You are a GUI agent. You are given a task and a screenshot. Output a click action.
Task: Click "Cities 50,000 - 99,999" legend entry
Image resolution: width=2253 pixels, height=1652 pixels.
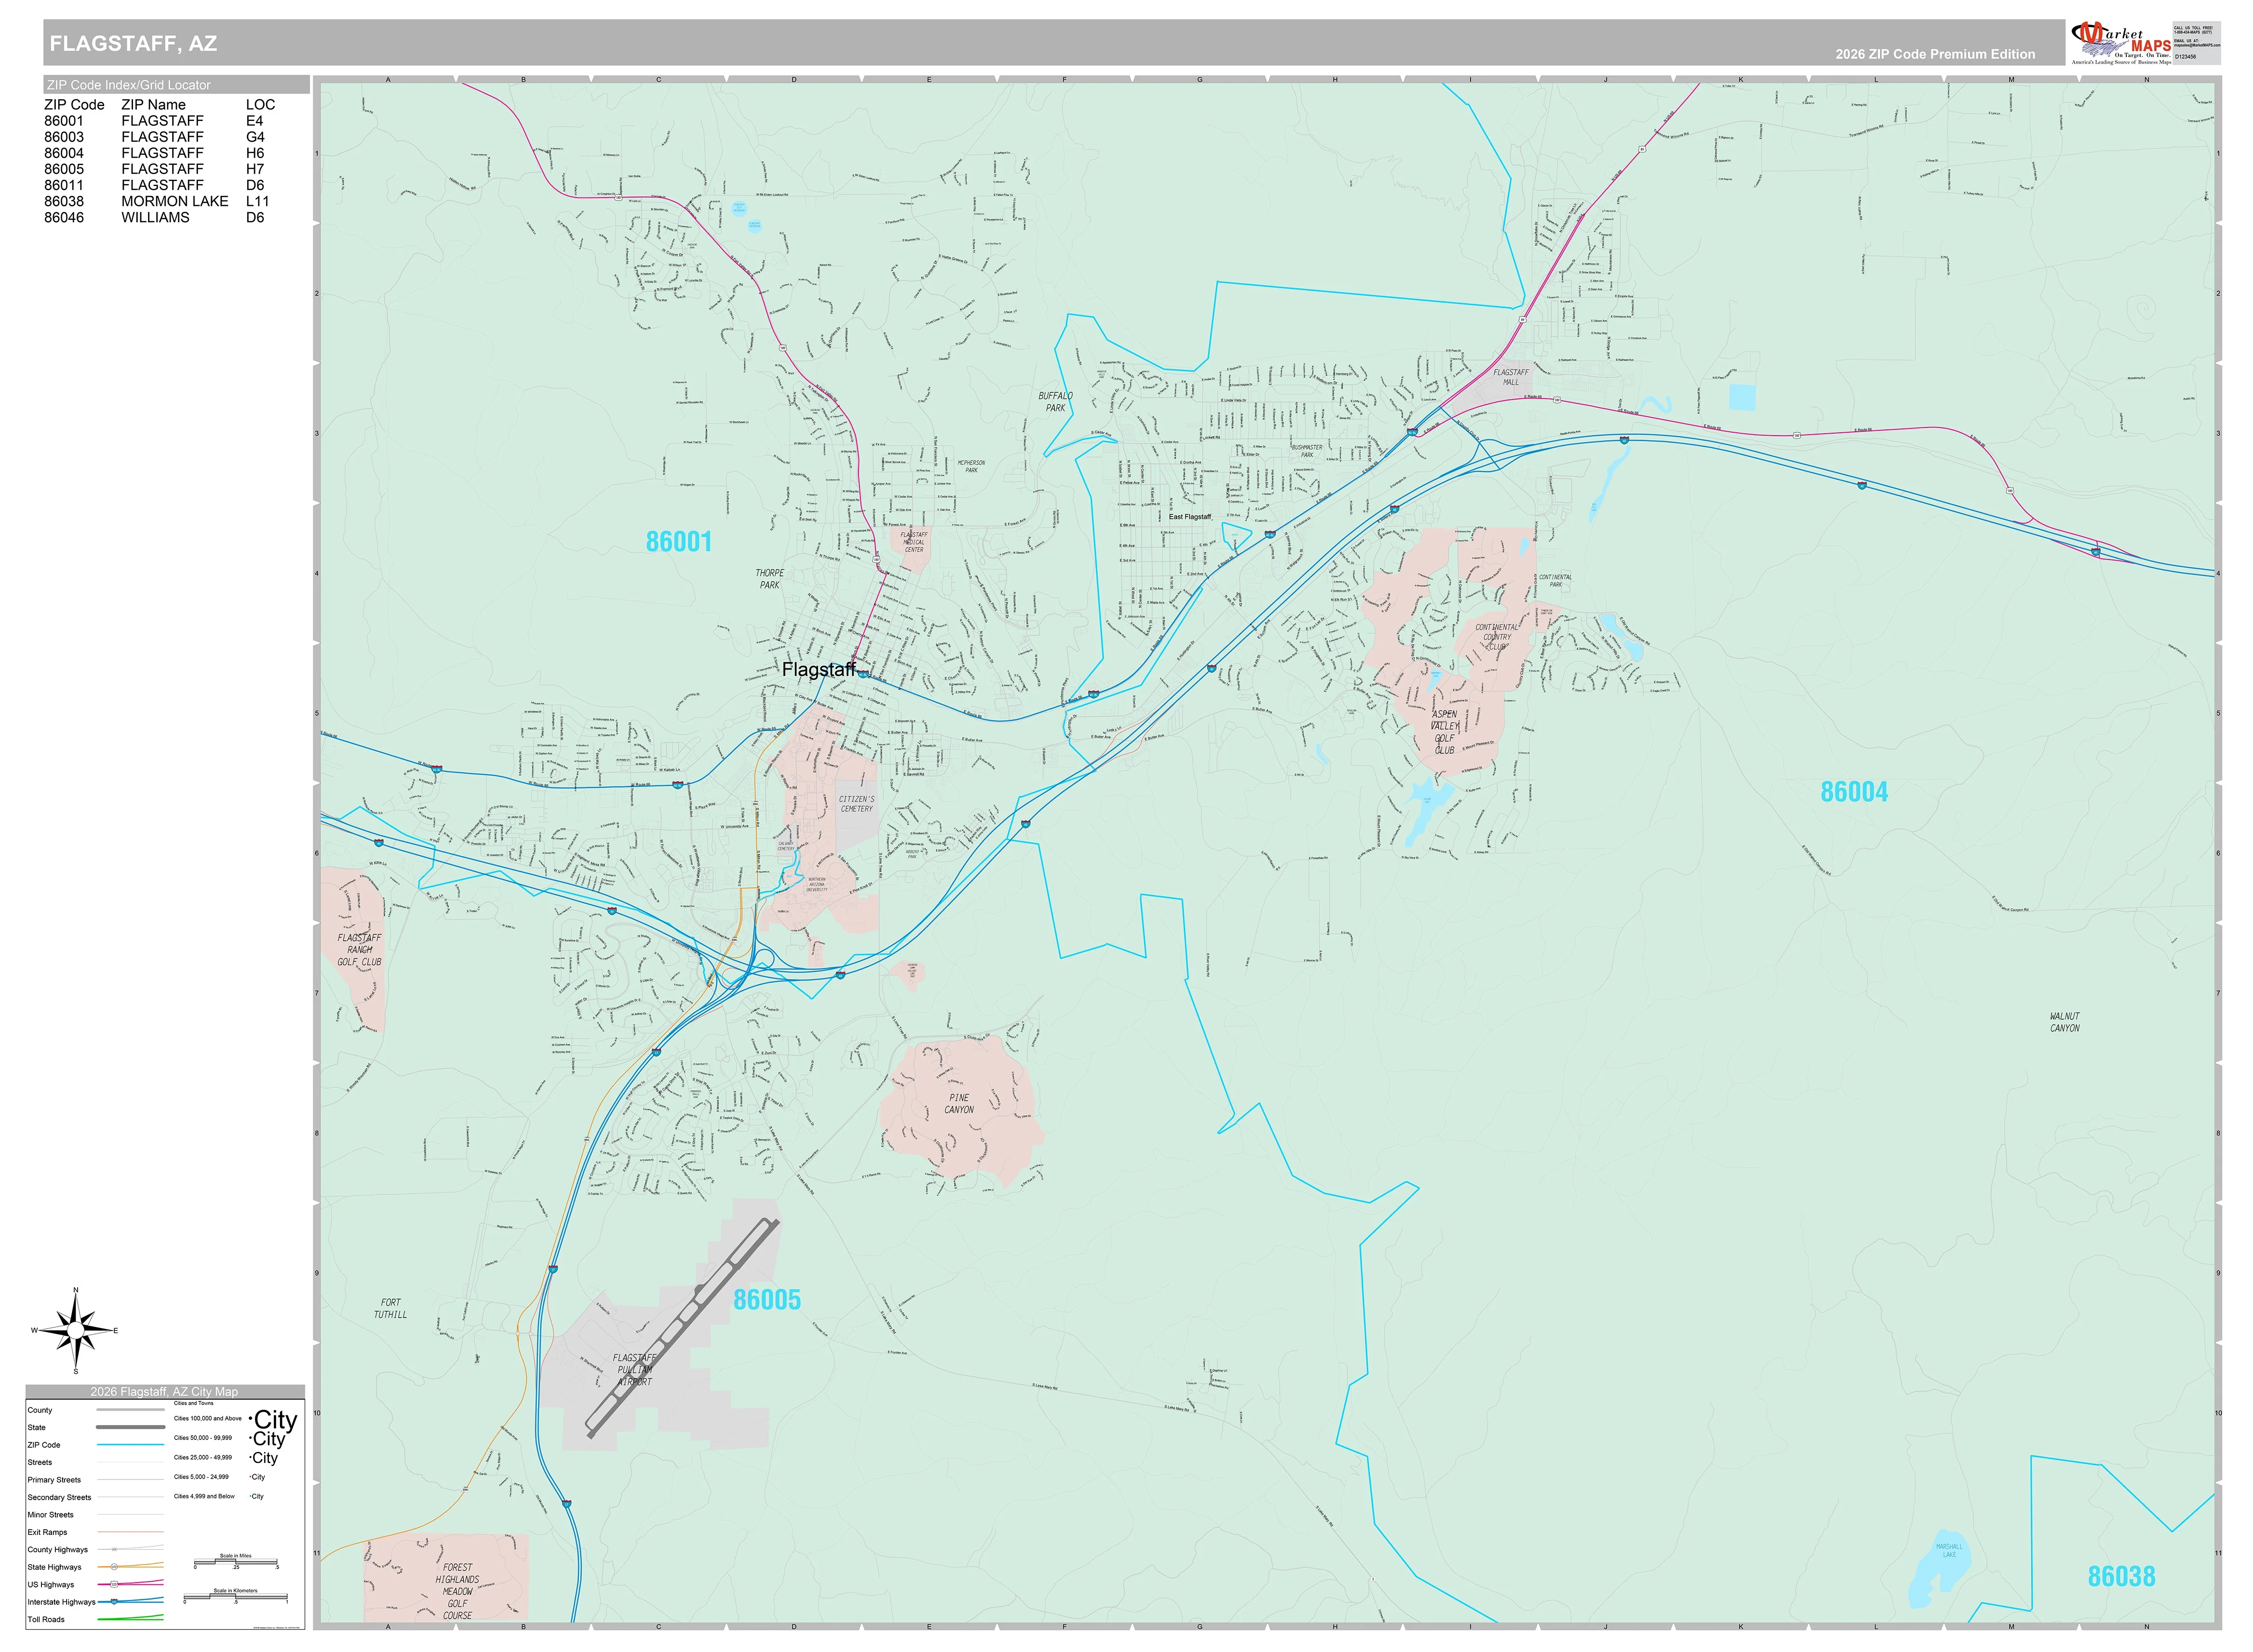click(x=203, y=1438)
